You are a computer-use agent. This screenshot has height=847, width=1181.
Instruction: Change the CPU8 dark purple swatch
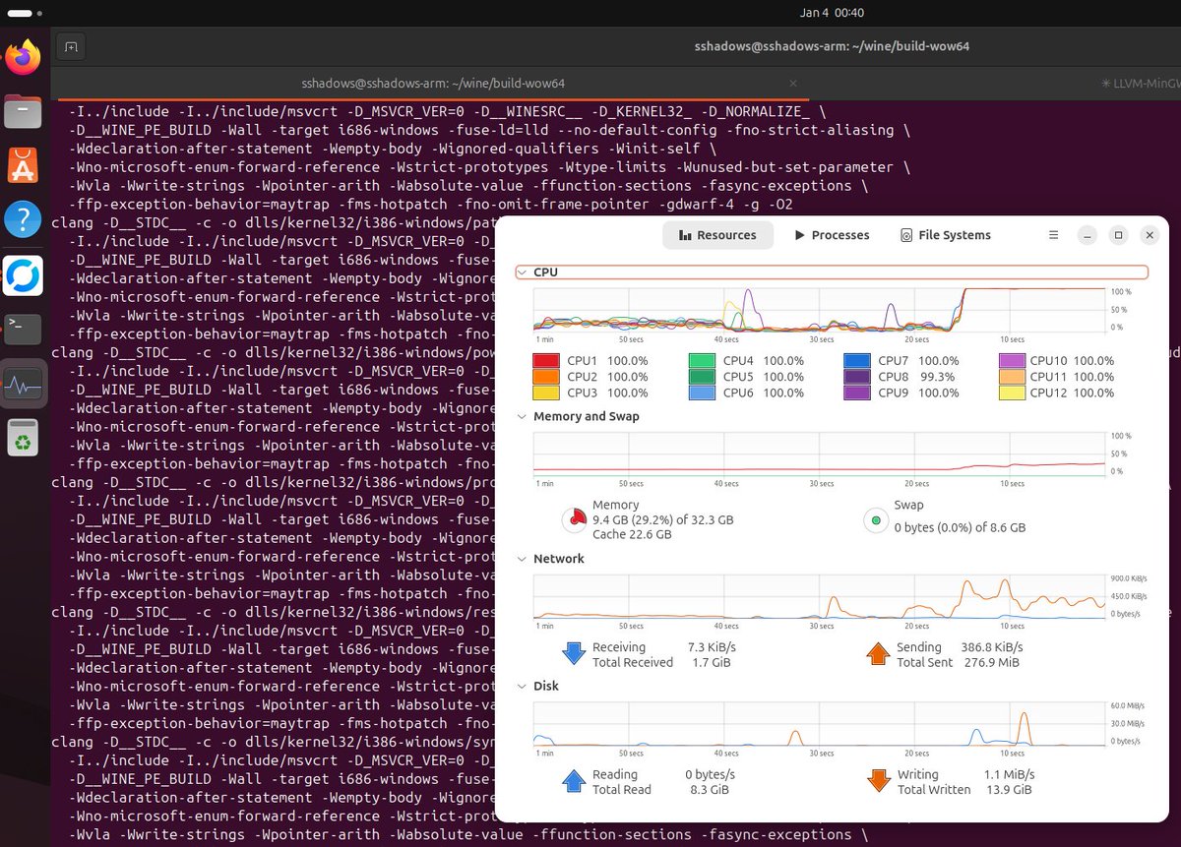click(x=857, y=377)
